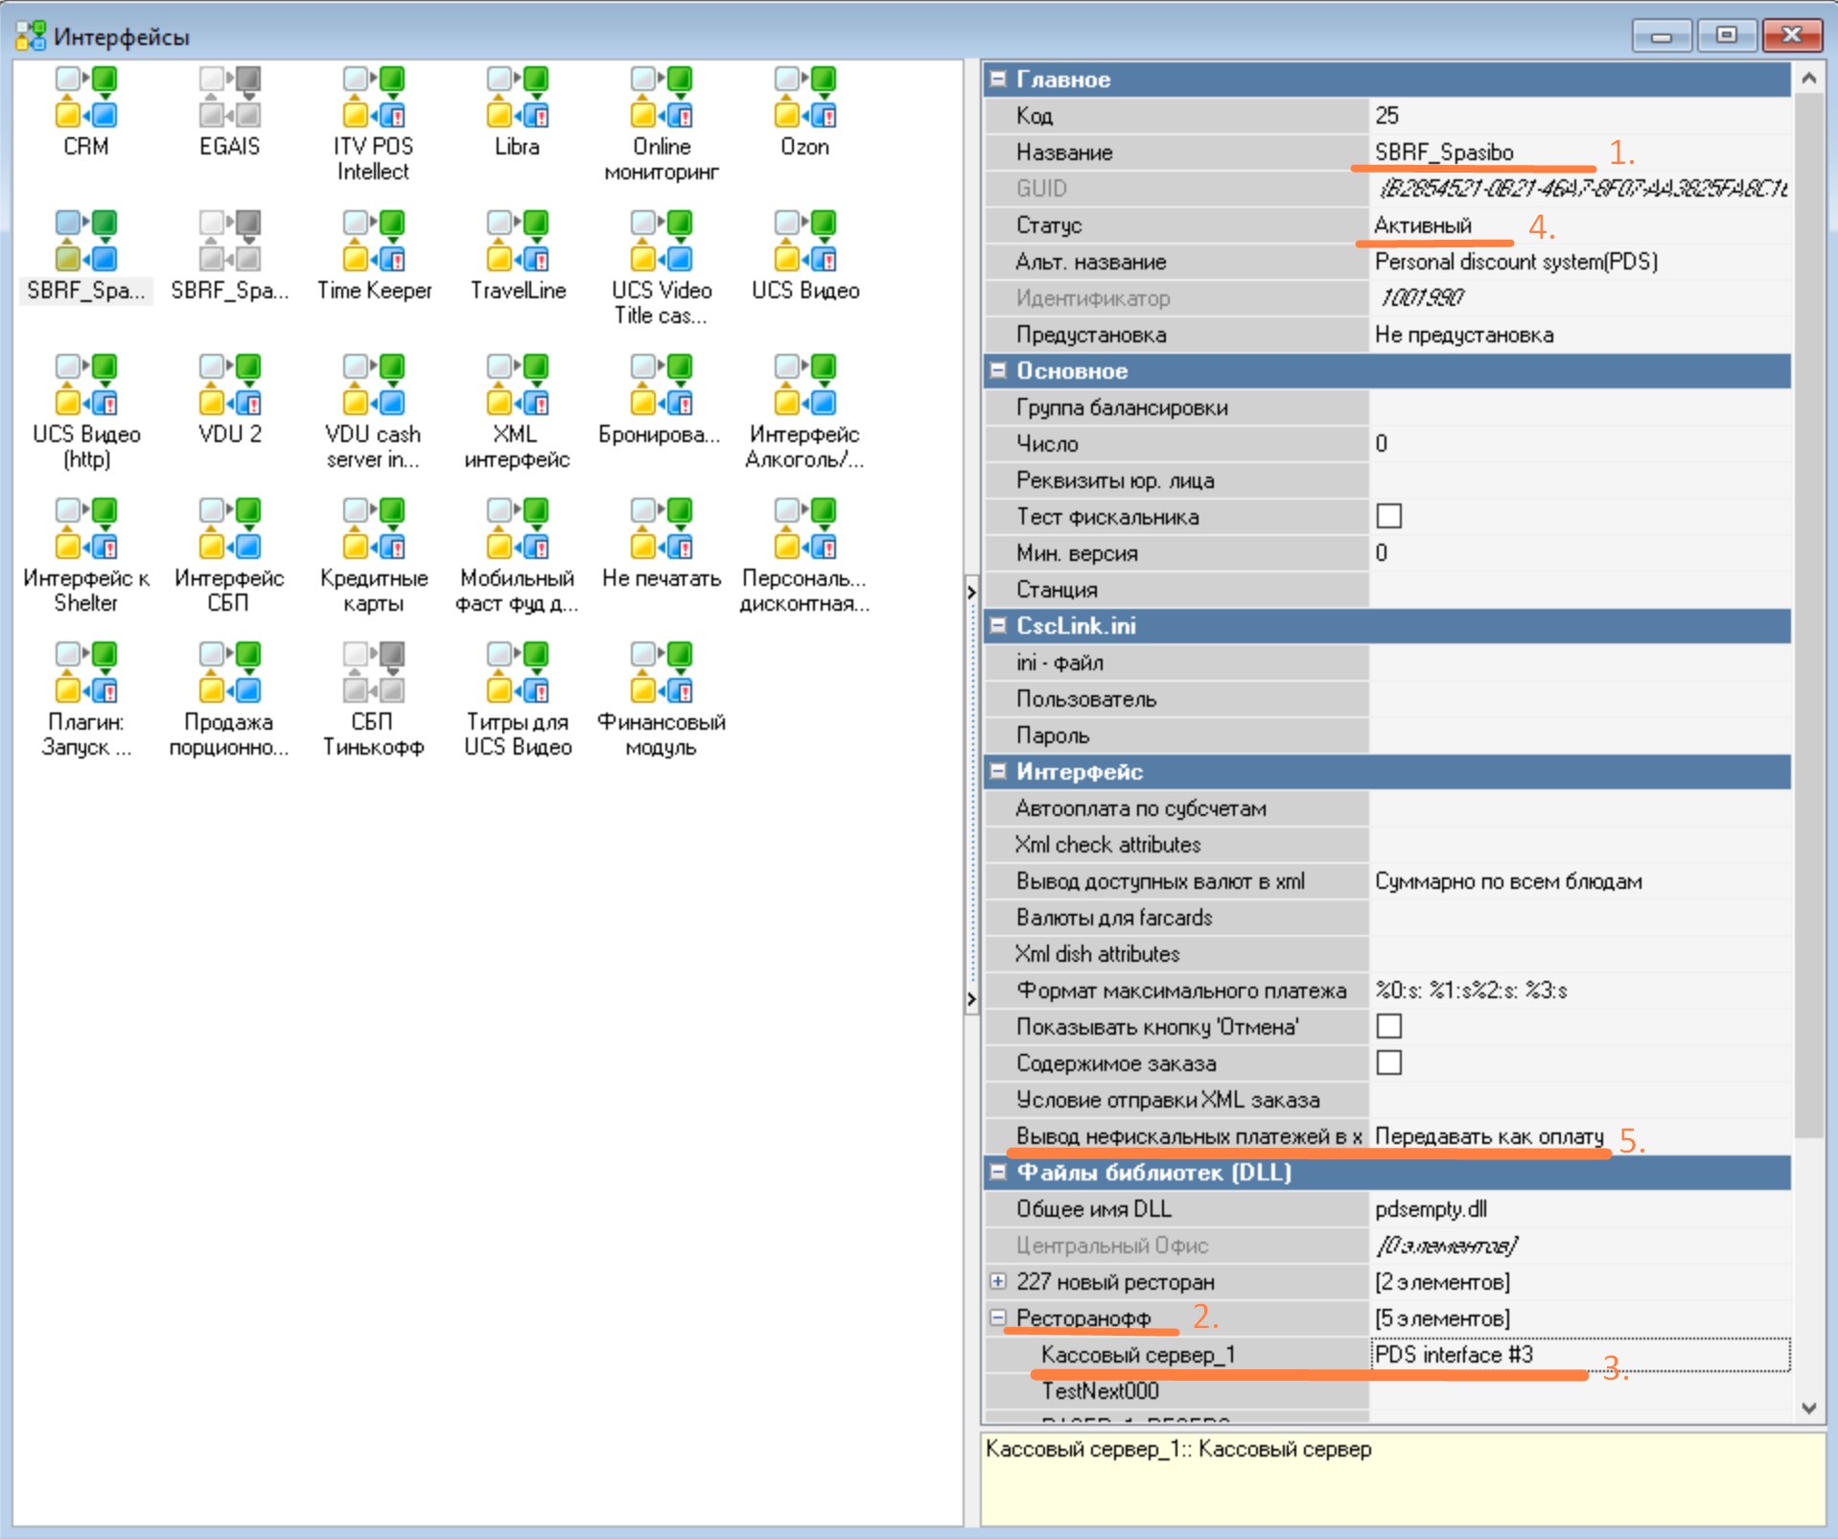Check the Содержимое заказа checkbox
The height and width of the screenshot is (1539, 1838).
[1388, 1063]
